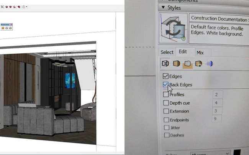Enable the Profiles checkbox

pyautogui.click(x=165, y=94)
